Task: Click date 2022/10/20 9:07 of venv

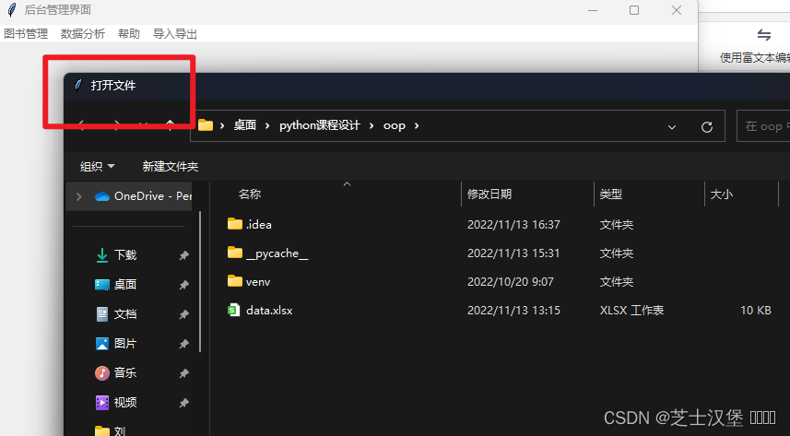Action: (511, 282)
